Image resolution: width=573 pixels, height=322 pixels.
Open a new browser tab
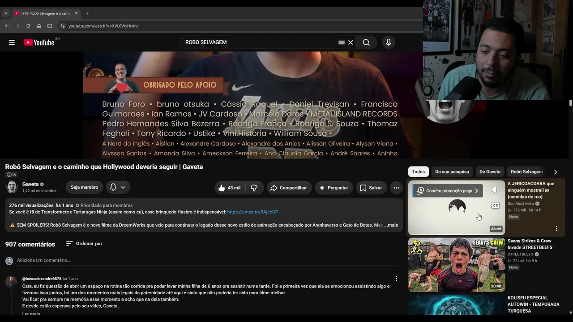pos(87,13)
